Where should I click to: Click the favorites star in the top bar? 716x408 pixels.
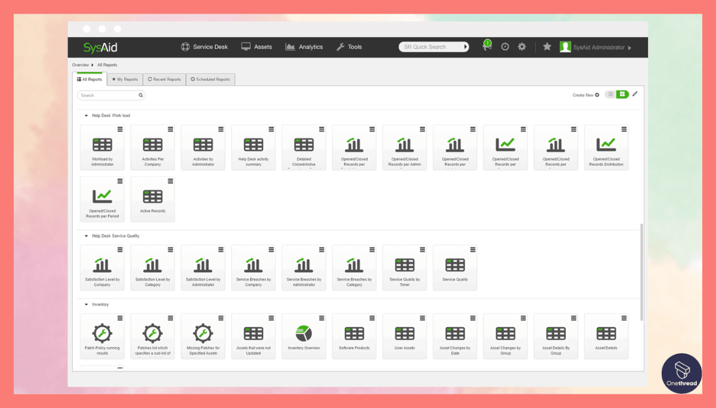click(x=547, y=46)
